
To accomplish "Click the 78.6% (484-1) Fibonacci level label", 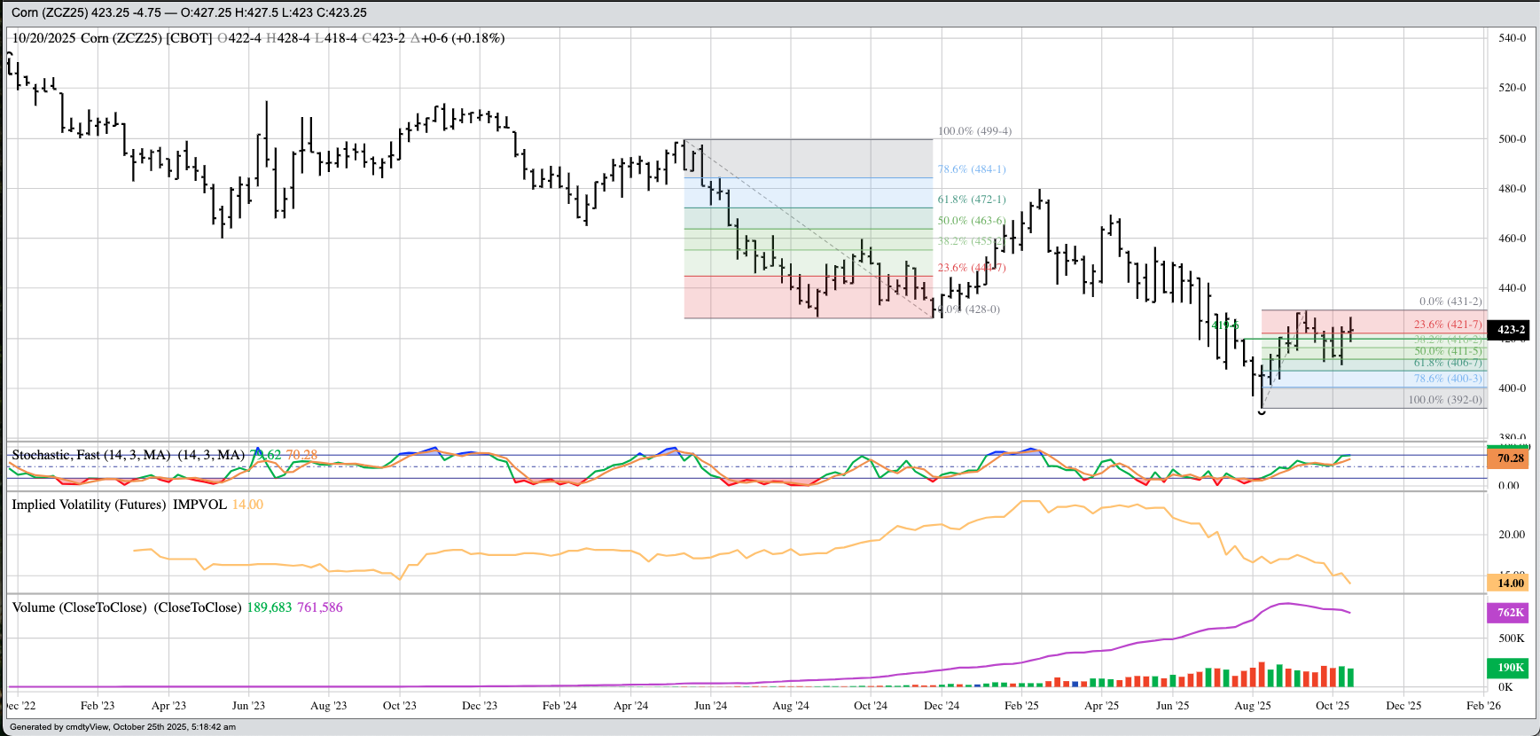I will [x=972, y=169].
